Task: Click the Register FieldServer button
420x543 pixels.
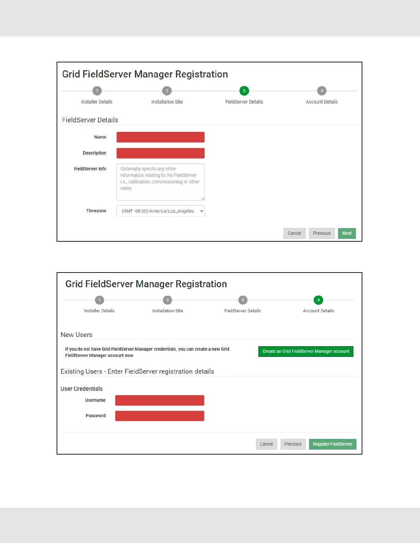Action: pyautogui.click(x=332, y=444)
